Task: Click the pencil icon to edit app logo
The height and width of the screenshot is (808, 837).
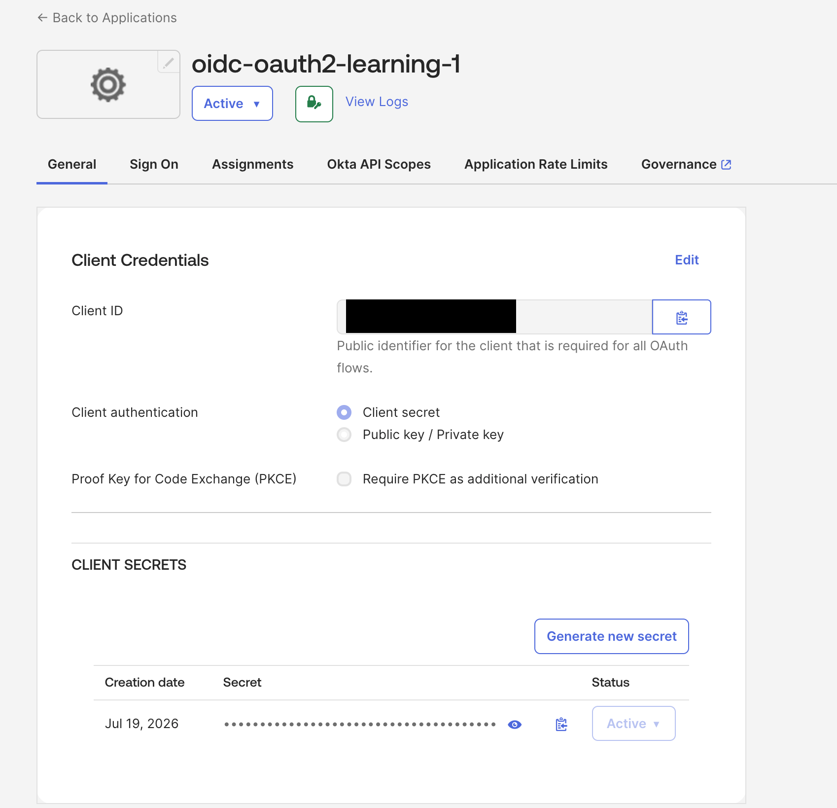Action: tap(169, 62)
